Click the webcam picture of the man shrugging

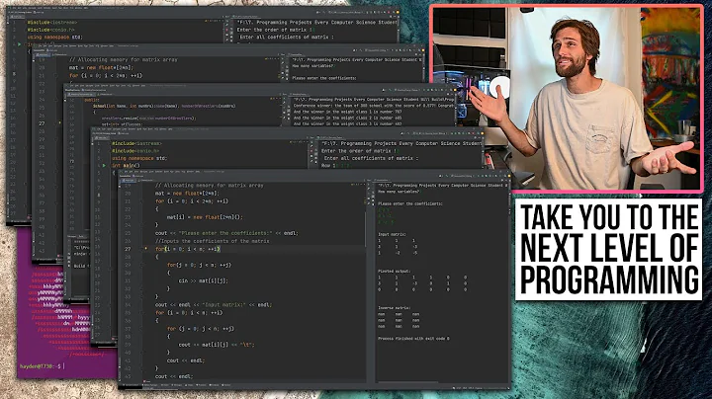(x=567, y=100)
